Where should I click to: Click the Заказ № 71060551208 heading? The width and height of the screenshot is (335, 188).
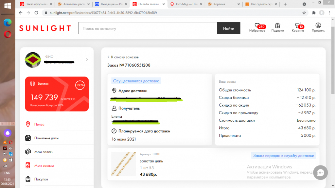click(x=129, y=65)
